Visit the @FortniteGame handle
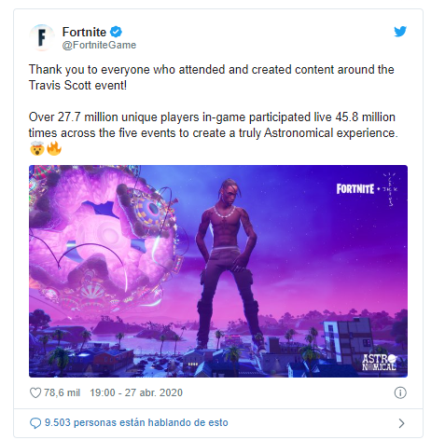The height and width of the screenshot is (440, 431). coord(99,45)
